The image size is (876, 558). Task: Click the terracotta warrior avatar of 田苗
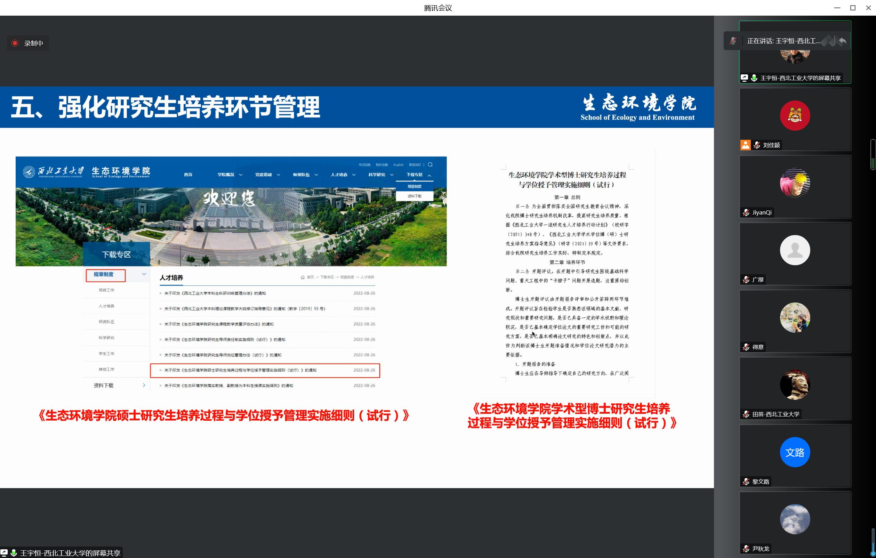point(795,385)
